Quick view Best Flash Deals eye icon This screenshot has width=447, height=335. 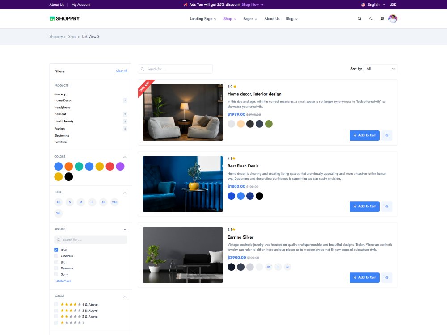[387, 206]
